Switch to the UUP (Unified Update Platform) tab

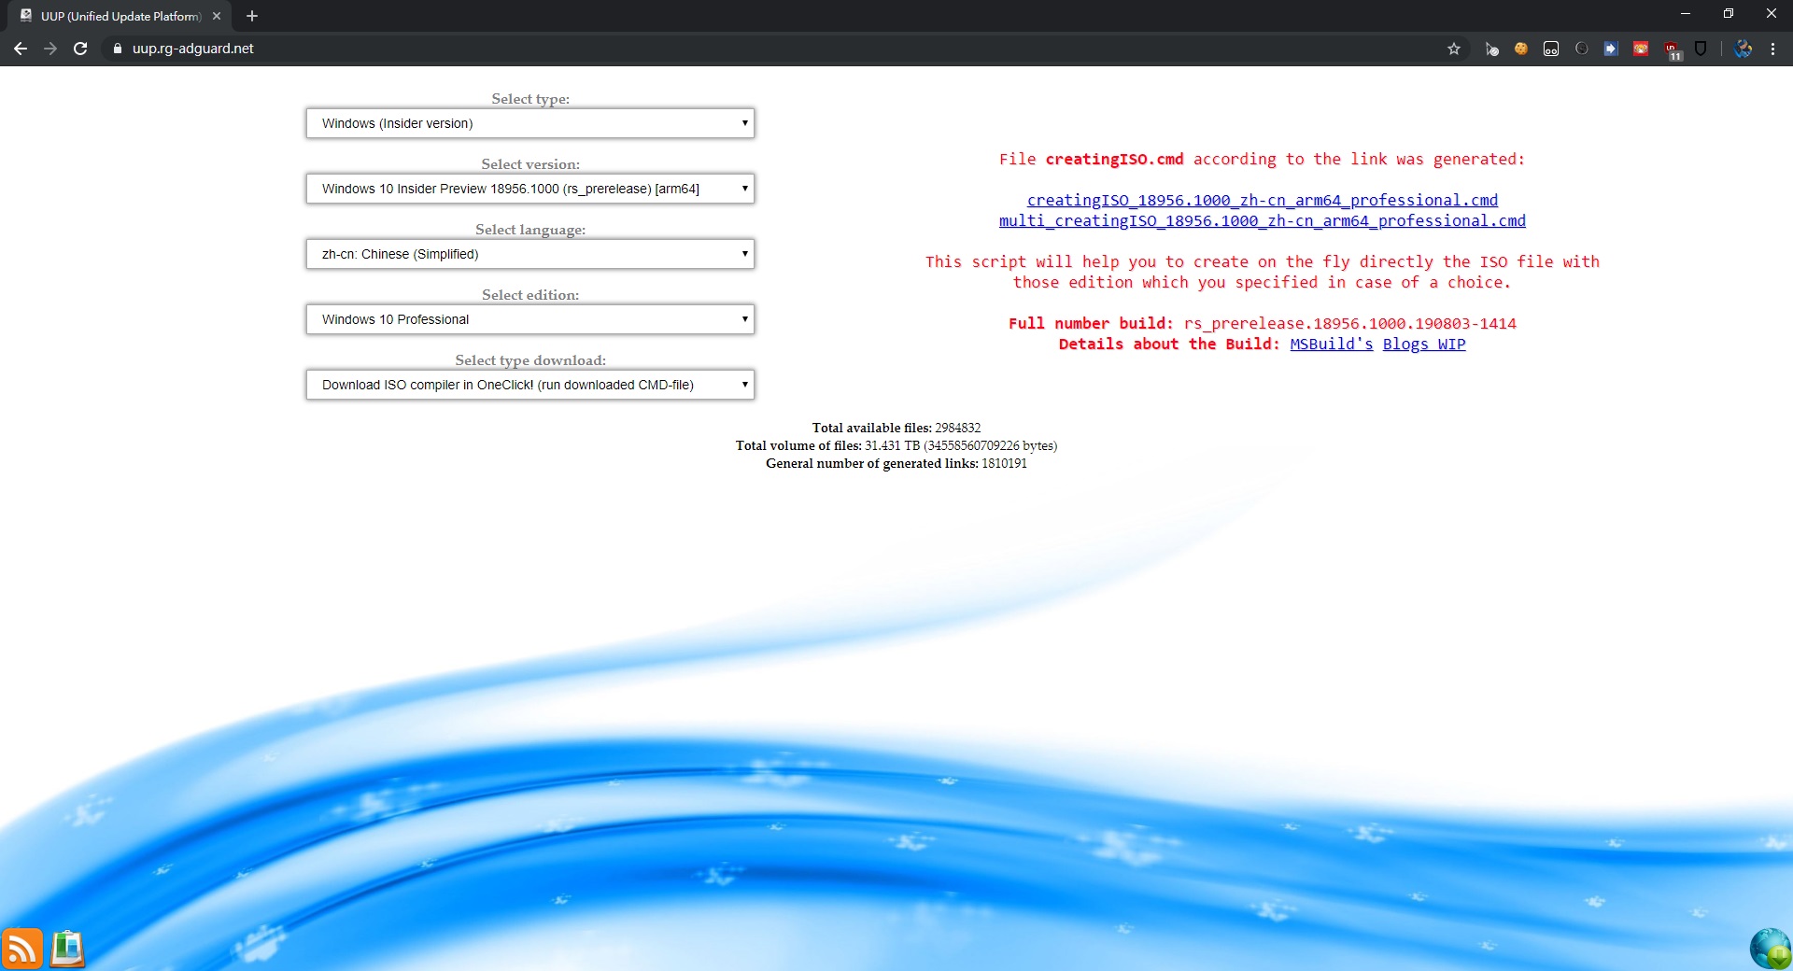point(120,16)
